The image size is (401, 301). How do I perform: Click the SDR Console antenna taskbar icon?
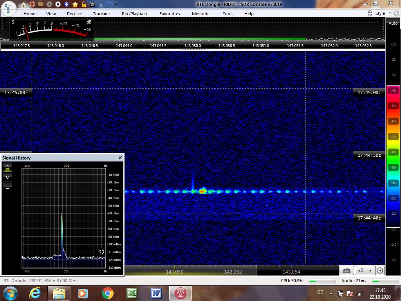tap(180, 293)
